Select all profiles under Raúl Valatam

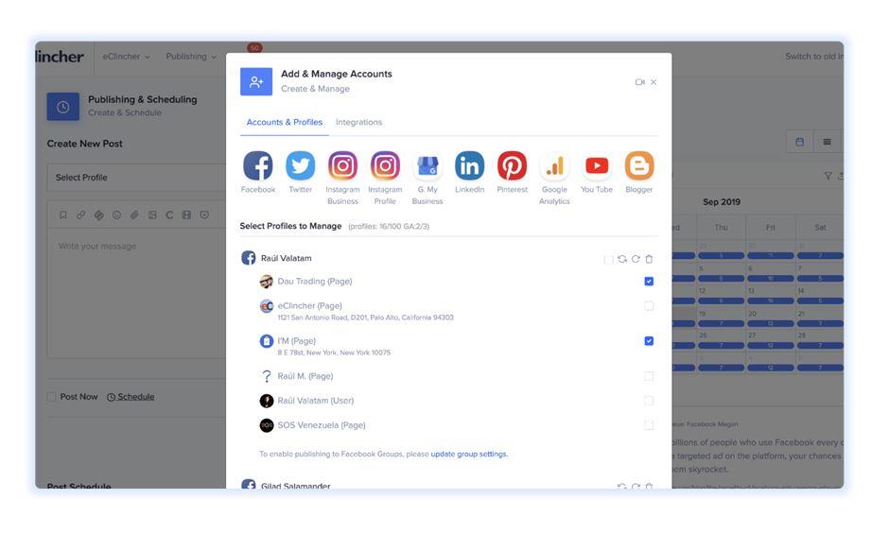point(608,260)
